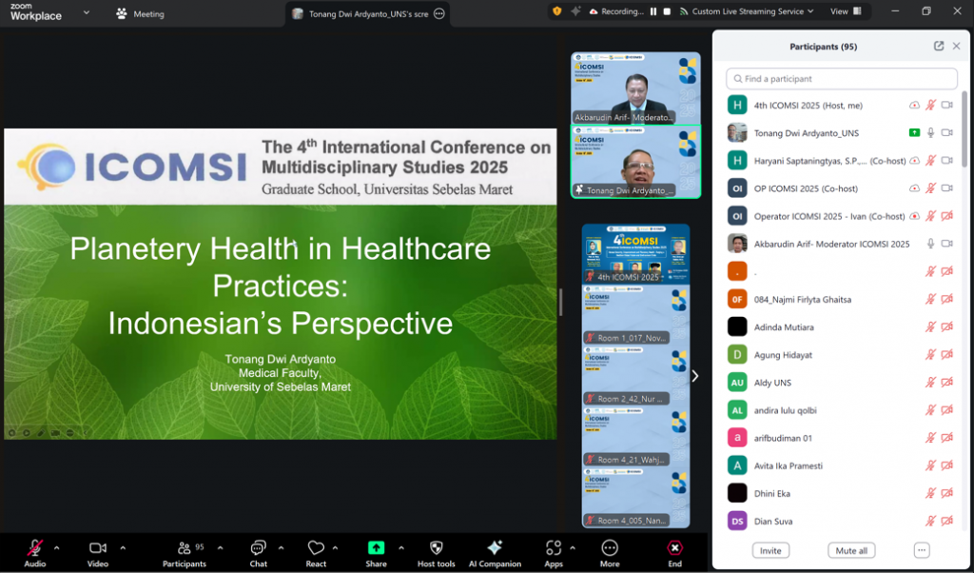Click the green Share screen icon
The image size is (974, 573).
(376, 548)
